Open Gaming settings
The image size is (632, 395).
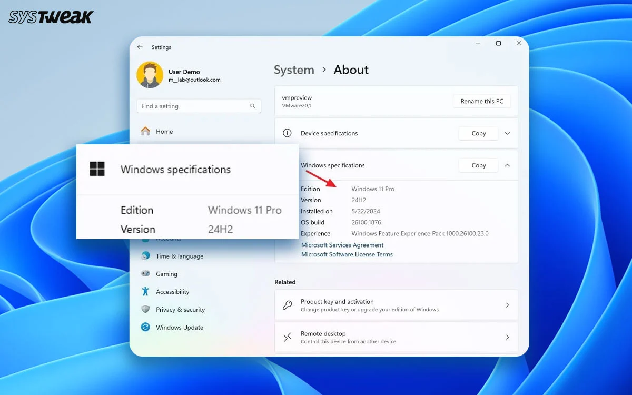[167, 274]
